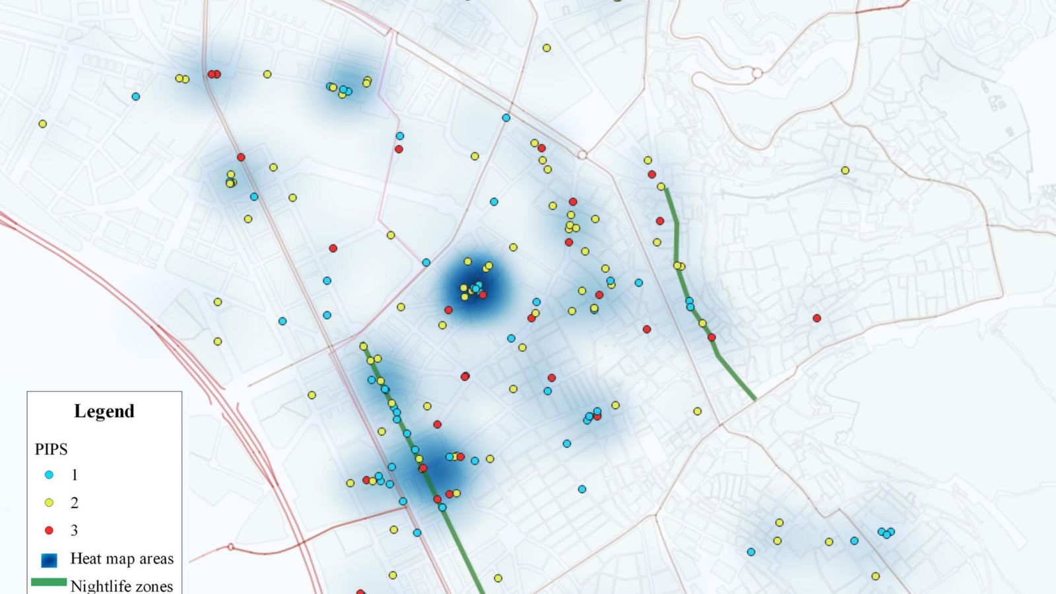
Task: Click the cyan PIPS 1 legend symbol
Action: [49, 475]
